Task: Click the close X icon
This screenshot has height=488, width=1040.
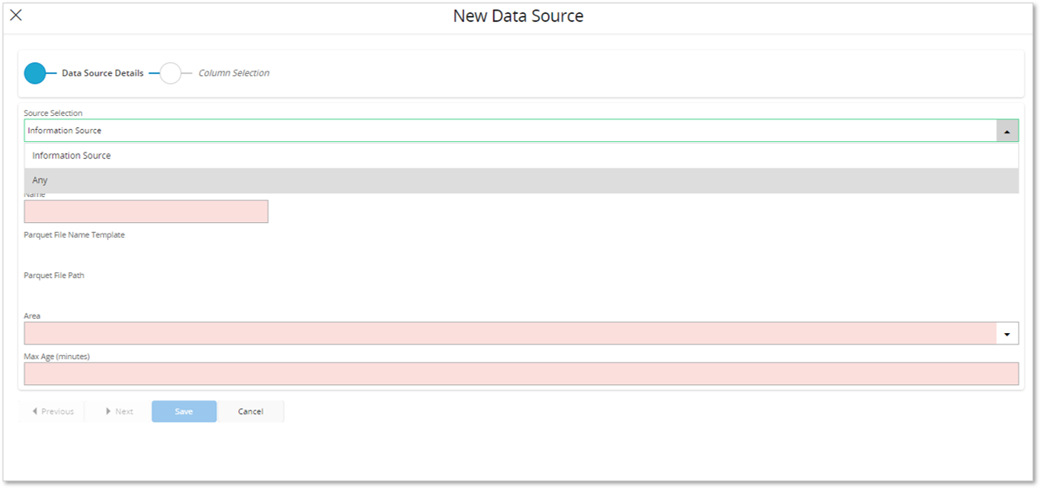Action: [x=15, y=15]
